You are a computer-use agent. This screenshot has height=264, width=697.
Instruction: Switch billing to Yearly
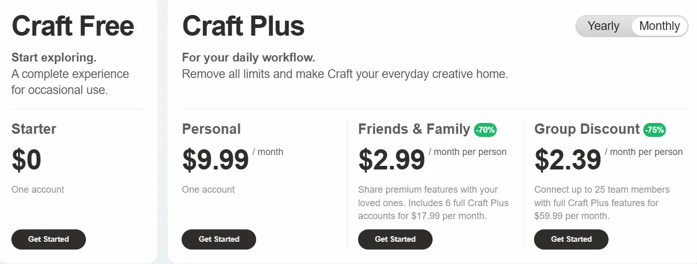603,26
